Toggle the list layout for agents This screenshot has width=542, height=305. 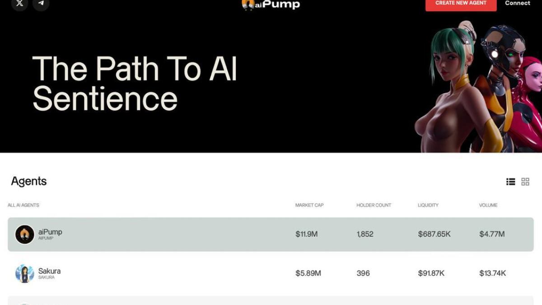point(510,182)
